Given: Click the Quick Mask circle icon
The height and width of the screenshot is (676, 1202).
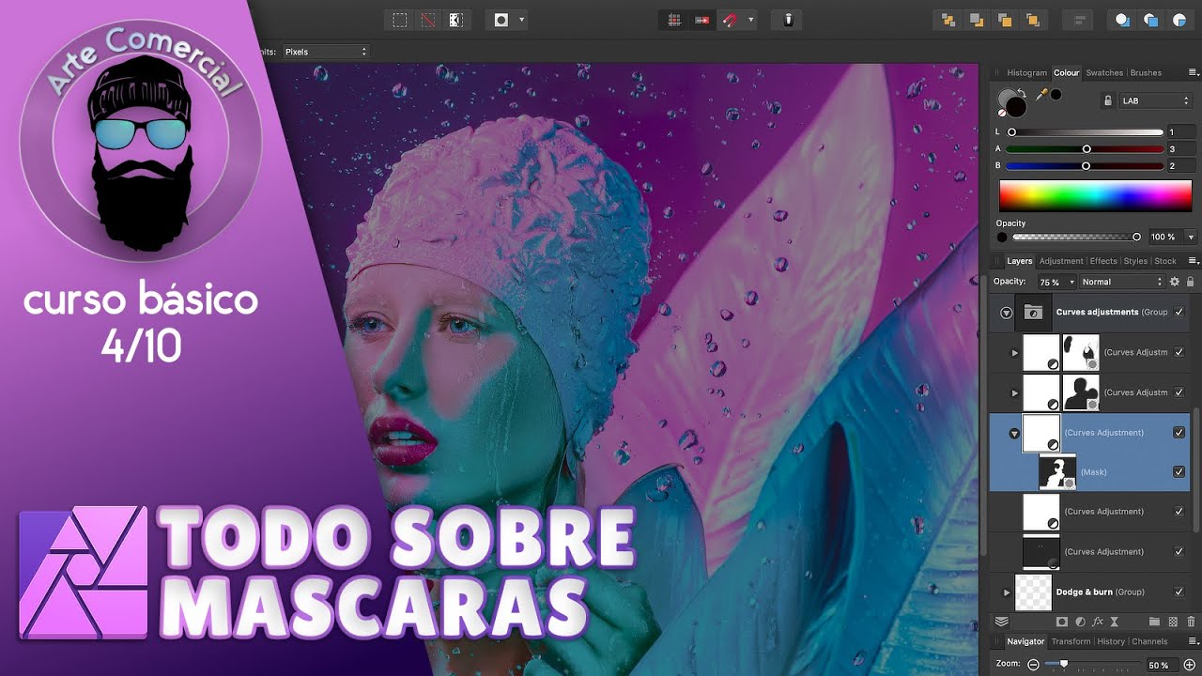Looking at the screenshot, I should (x=501, y=20).
